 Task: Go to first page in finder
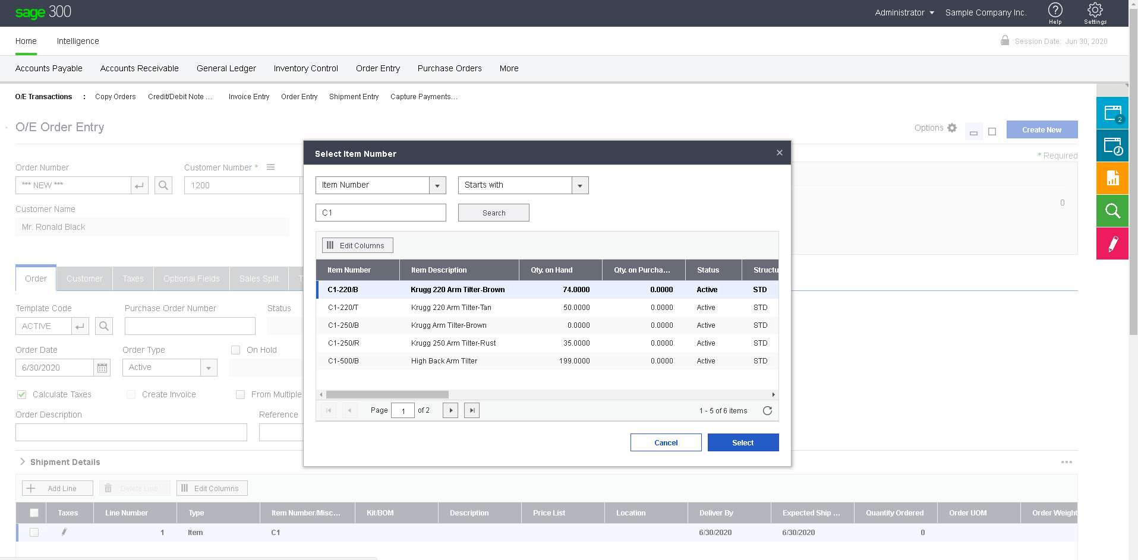[329, 410]
